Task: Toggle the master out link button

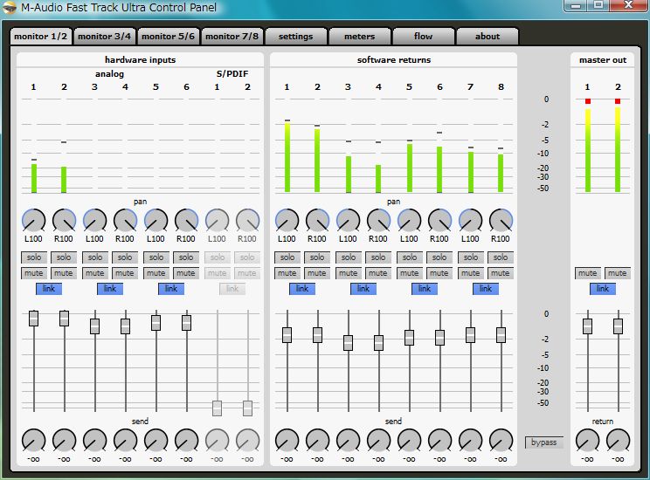Action: point(603,289)
